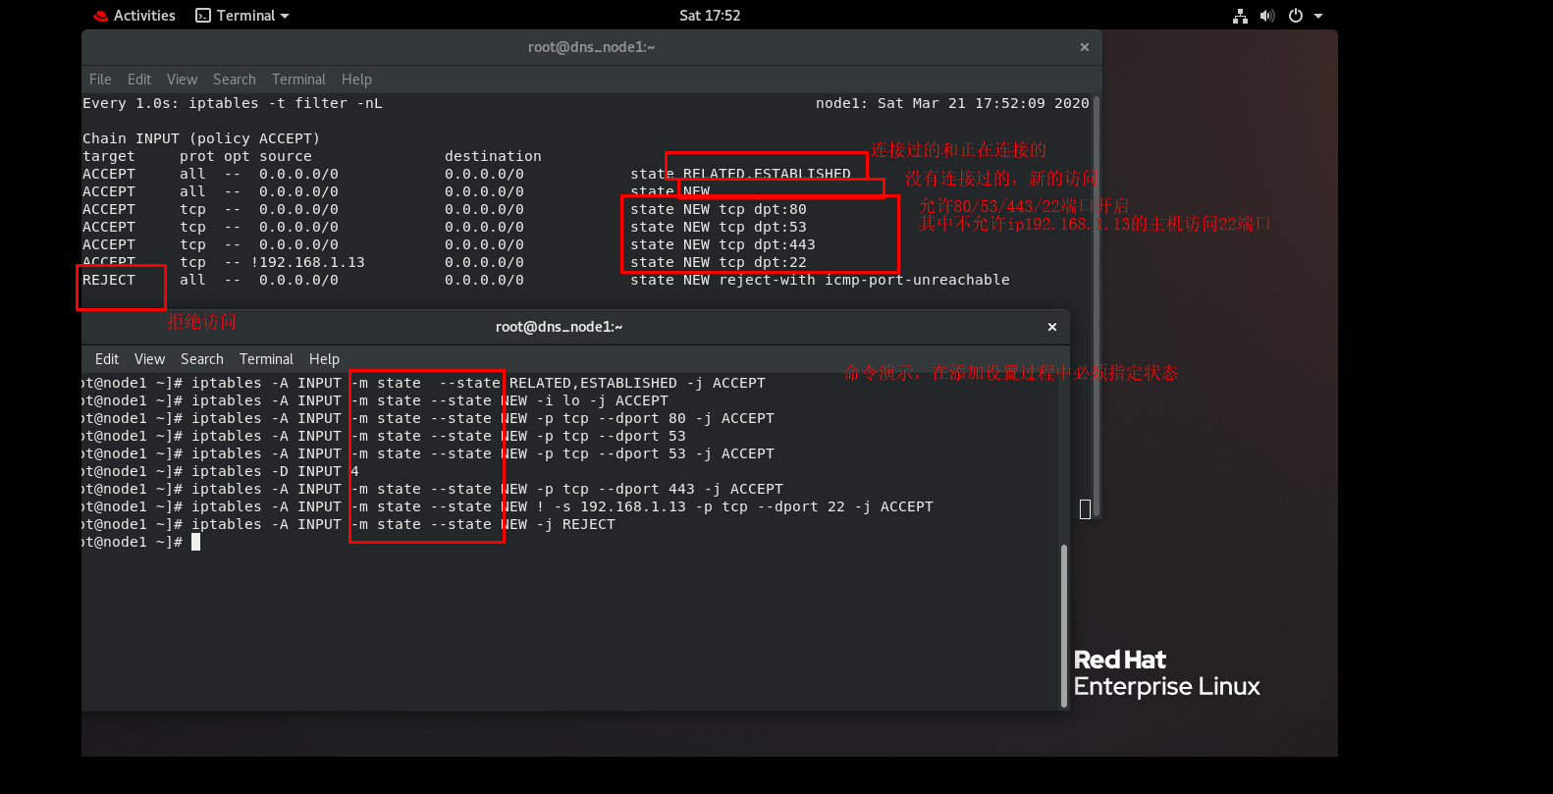Click the front terminal title bar root@dns_node1
Viewport: 1553px width, 794px height.
tap(559, 327)
